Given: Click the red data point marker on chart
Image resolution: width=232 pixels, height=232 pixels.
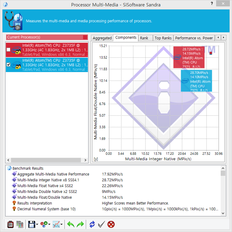Looking at the screenshot, I should click(x=211, y=53).
